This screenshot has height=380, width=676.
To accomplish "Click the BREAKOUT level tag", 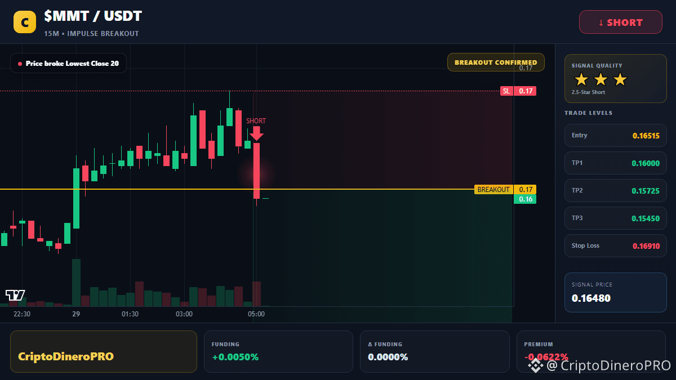I will click(505, 190).
